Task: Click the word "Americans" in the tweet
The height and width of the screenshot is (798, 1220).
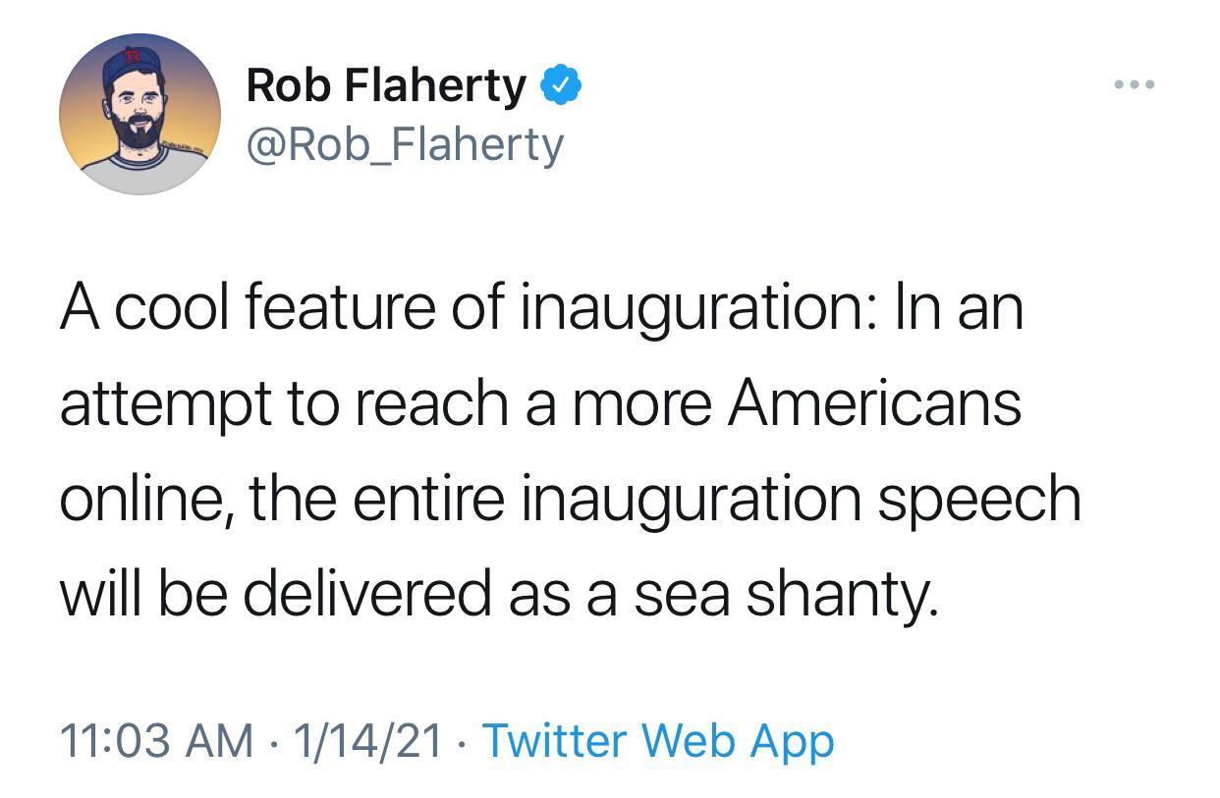Action: [x=873, y=403]
